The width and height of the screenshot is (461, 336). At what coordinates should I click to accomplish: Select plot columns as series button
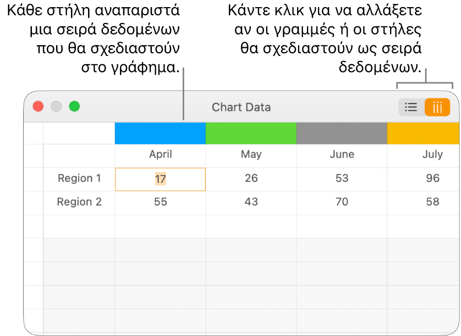437,108
